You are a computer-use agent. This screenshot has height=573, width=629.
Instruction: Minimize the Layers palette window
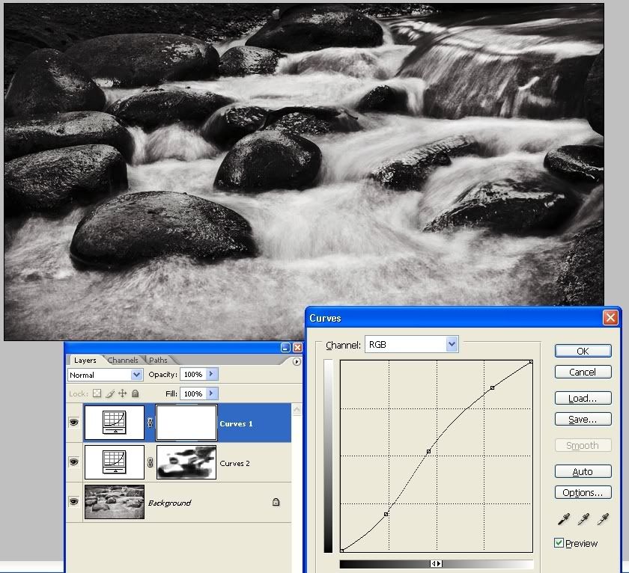pos(285,347)
